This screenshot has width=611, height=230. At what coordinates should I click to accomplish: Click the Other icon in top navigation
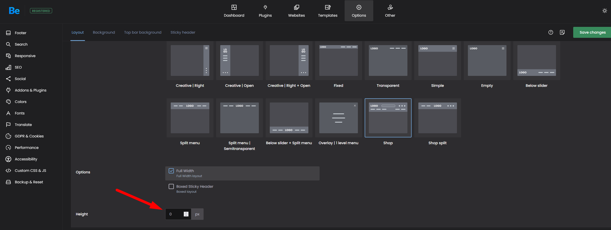[390, 7]
